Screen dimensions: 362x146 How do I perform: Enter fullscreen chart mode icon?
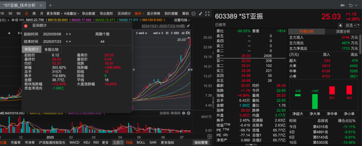[x=207, y=14]
